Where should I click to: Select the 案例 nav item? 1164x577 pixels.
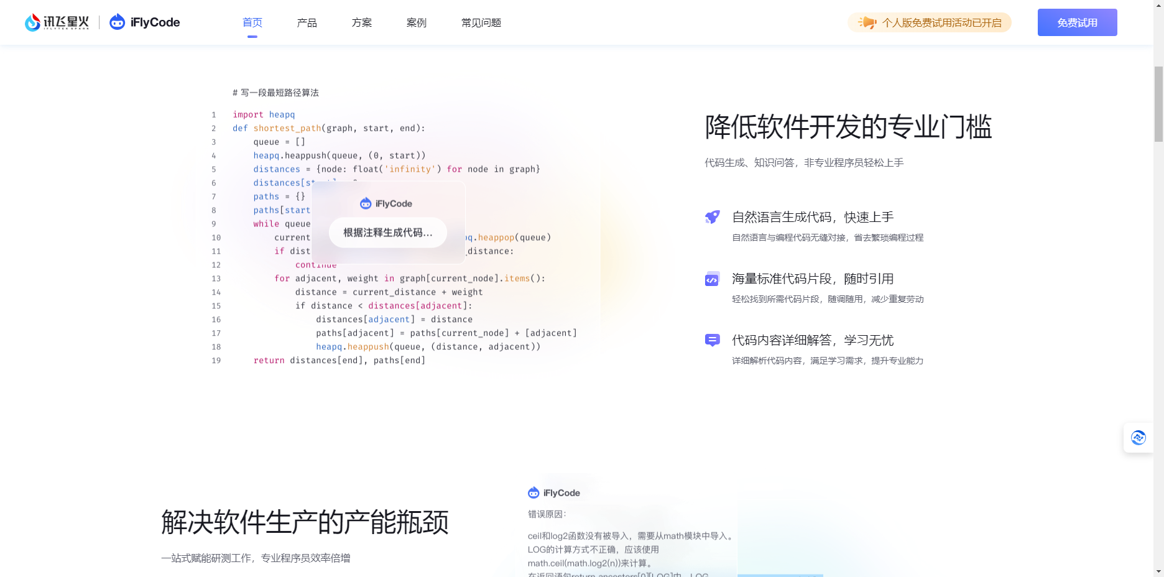tap(416, 22)
